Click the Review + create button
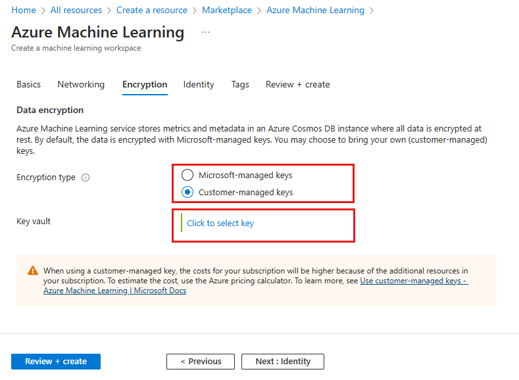The image size is (519, 380). 56,361
